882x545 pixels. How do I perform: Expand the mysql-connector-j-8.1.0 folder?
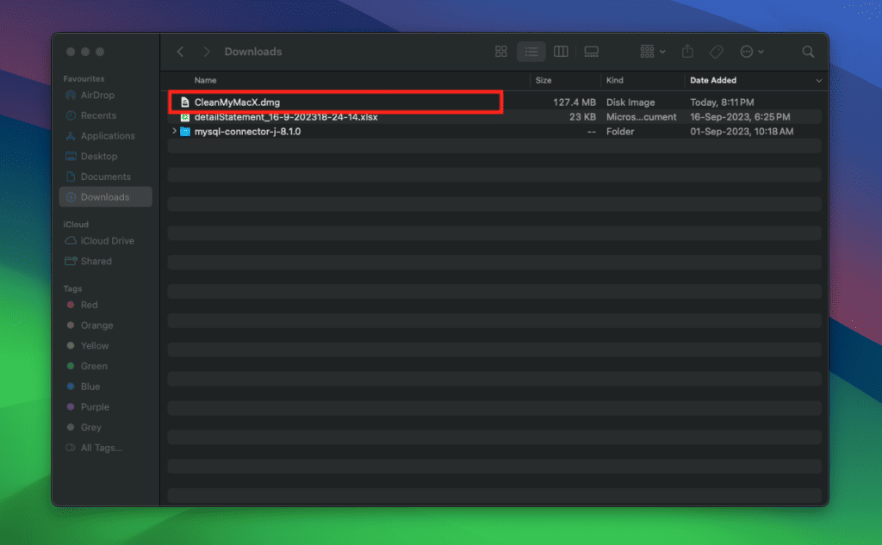click(x=175, y=132)
